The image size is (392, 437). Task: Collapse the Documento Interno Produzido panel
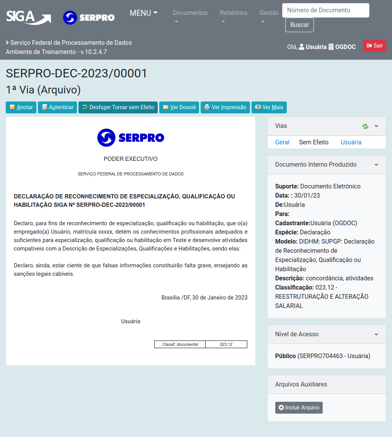[x=376, y=165]
